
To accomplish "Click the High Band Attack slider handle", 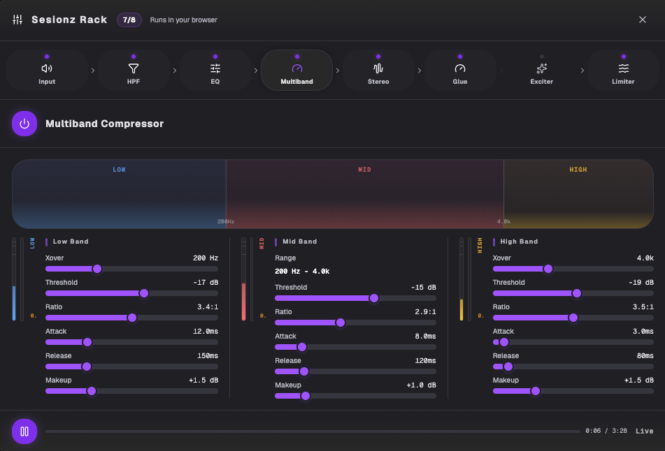I will pyautogui.click(x=504, y=342).
